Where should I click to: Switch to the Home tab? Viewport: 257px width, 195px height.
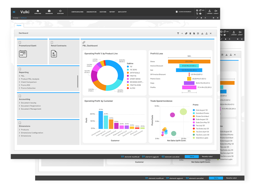click(x=19, y=25)
